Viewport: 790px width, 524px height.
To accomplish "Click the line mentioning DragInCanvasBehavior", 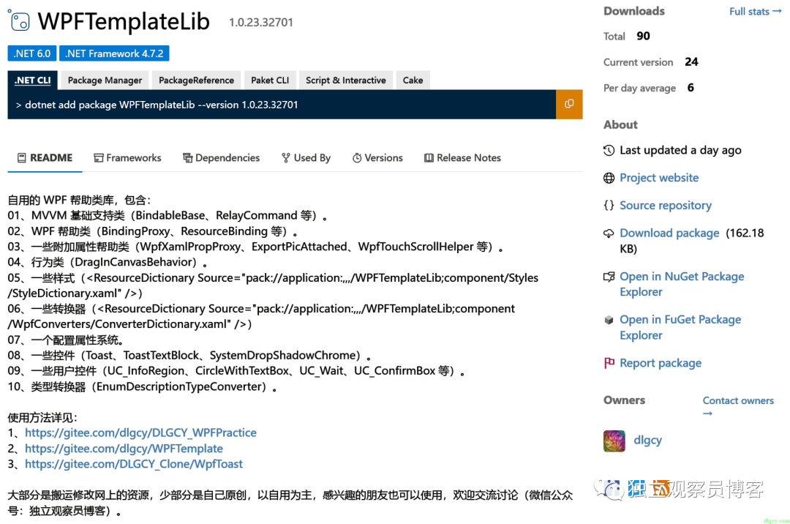I will click(x=108, y=262).
